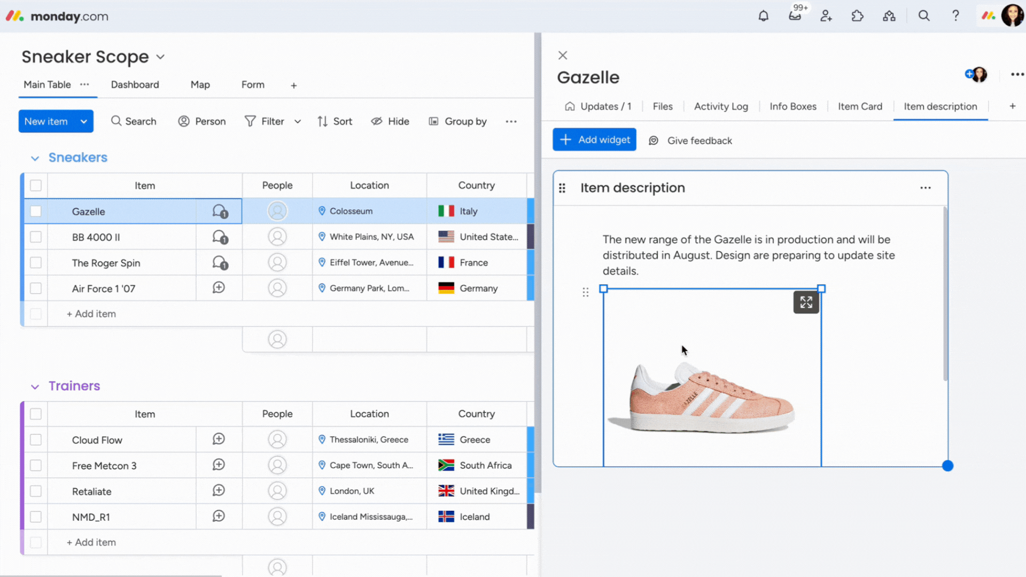Tick the Air Force 1 '07 checkbox
1026x577 pixels.
point(36,288)
